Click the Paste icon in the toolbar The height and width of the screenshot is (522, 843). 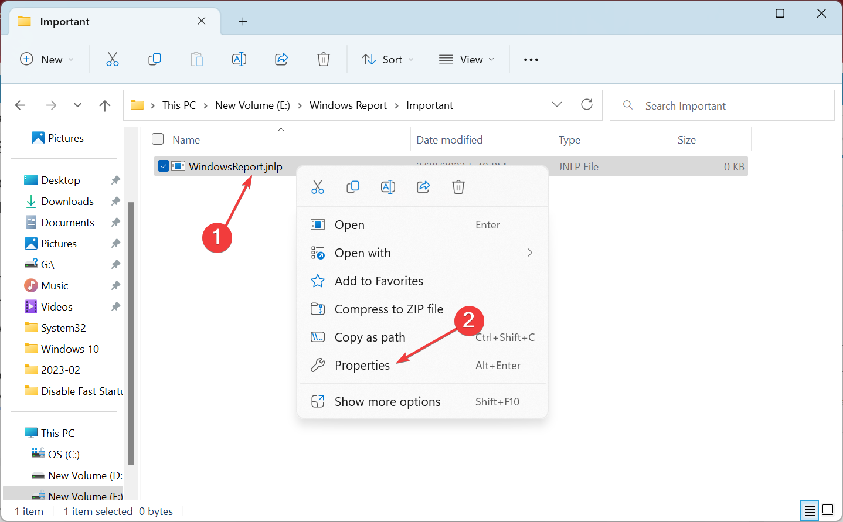point(197,59)
